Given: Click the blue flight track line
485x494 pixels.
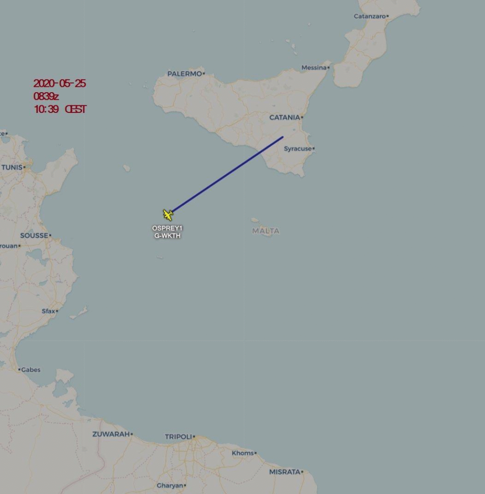Looking at the screenshot, I should pyautogui.click(x=227, y=174).
